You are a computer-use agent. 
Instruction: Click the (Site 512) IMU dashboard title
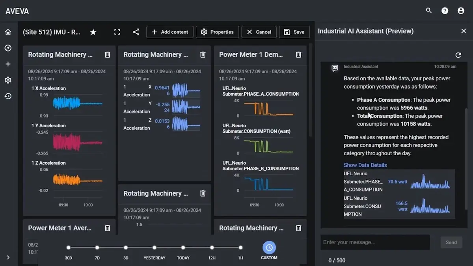pos(52,32)
